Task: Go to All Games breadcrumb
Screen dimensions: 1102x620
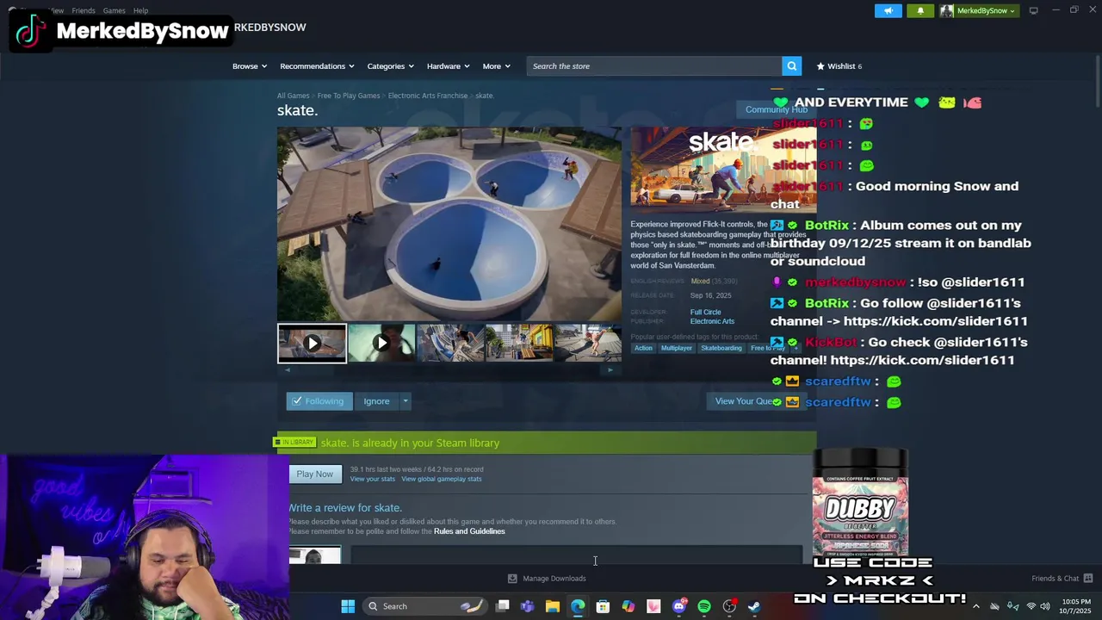Action: (x=293, y=96)
